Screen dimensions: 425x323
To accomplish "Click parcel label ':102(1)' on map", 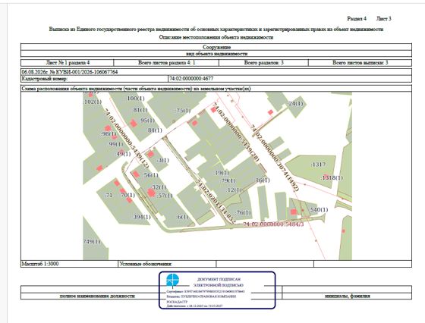I will (x=92, y=102).
